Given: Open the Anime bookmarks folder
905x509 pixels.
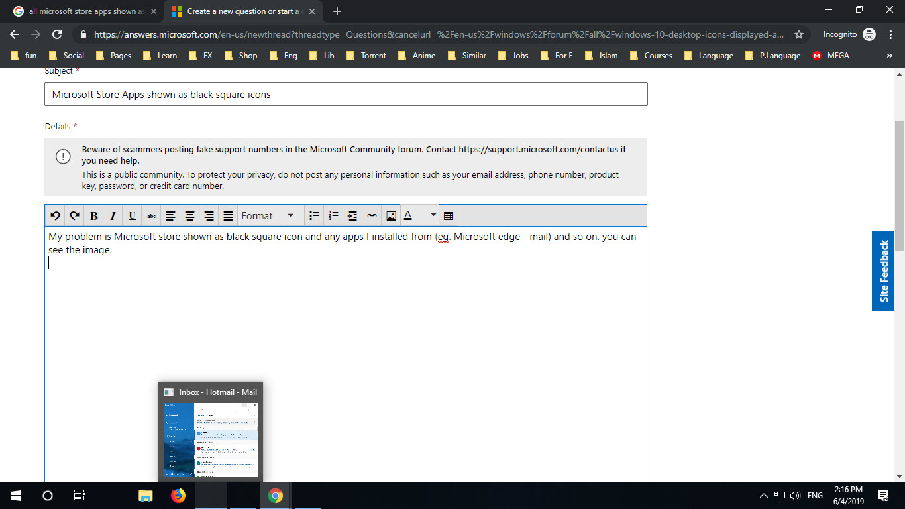Looking at the screenshot, I should (x=416, y=56).
